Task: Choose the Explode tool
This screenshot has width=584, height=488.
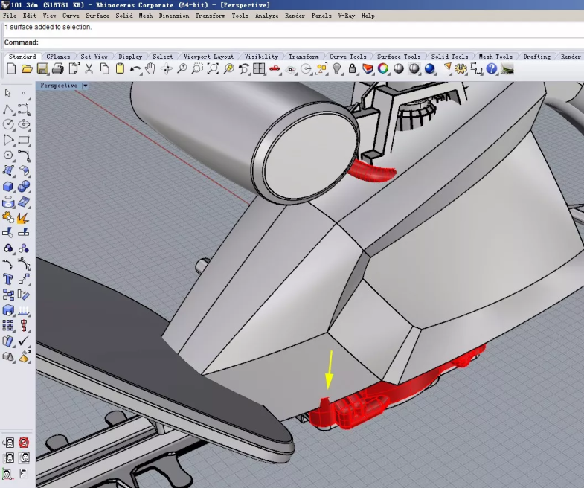Action: [x=23, y=217]
